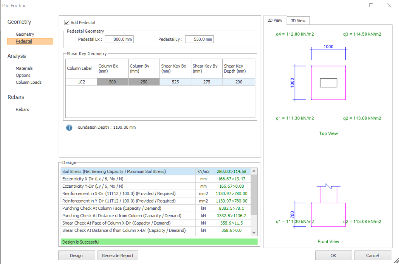Switch to the 3D View tab

(x=298, y=21)
